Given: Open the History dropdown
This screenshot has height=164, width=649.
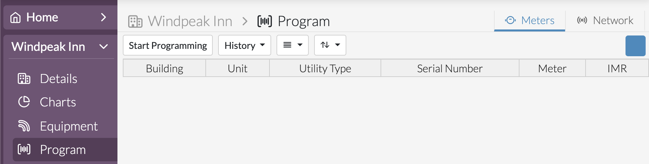Looking at the screenshot, I should click(x=245, y=45).
